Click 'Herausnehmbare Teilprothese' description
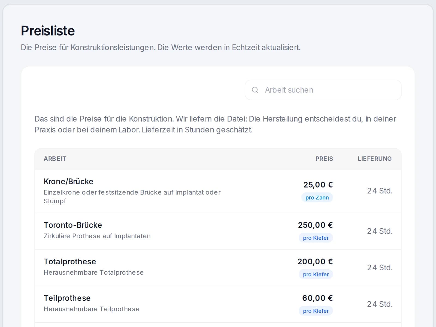Screen dimensions: 436x327 click(92, 309)
